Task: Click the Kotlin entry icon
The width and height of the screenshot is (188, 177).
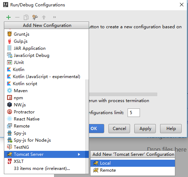Action: 9,69
